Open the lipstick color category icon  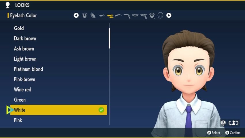[144, 16]
